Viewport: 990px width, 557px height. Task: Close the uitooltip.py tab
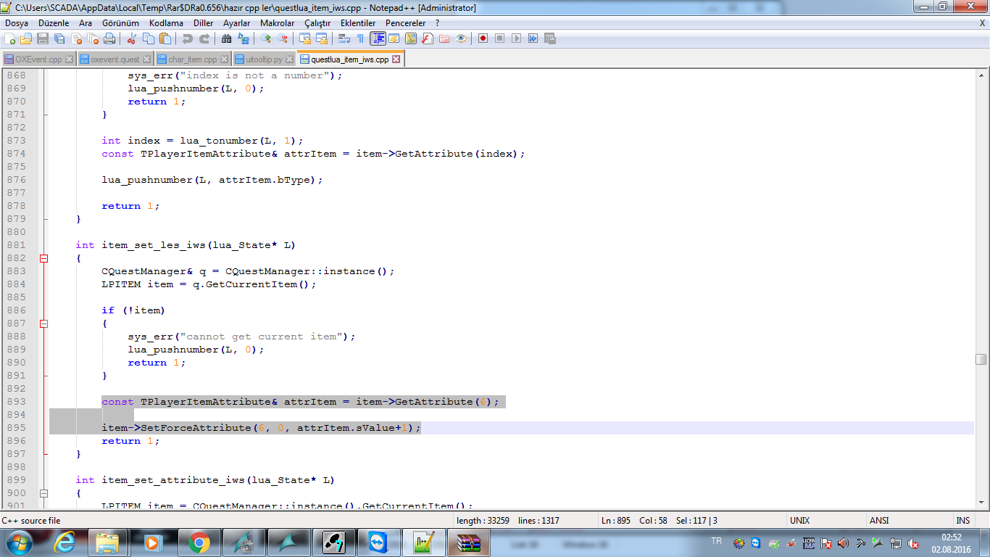289,59
